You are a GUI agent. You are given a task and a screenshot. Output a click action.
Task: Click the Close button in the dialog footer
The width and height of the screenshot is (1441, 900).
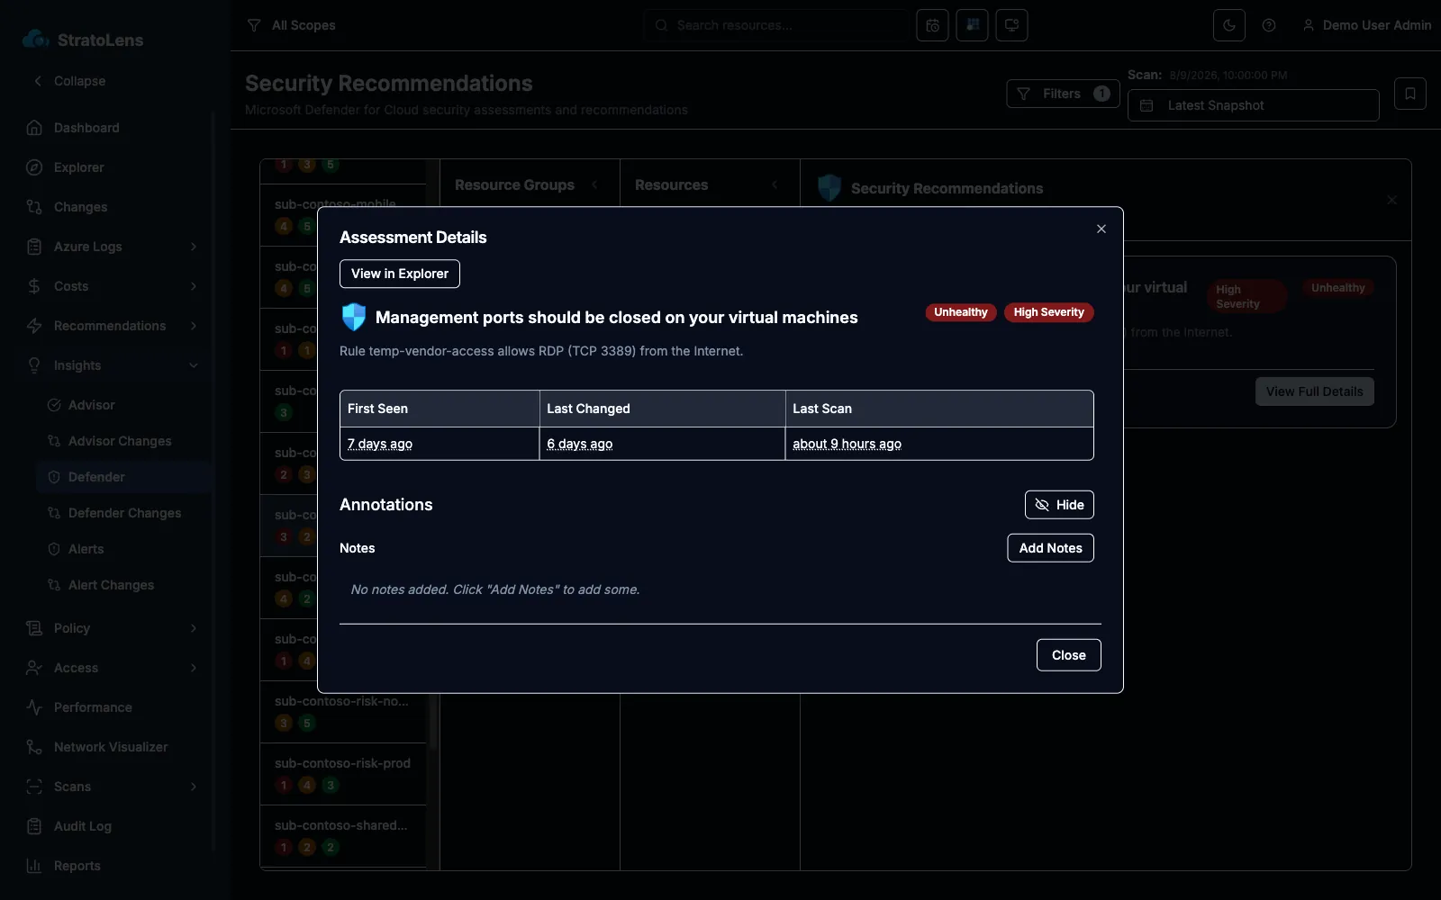[1068, 655]
